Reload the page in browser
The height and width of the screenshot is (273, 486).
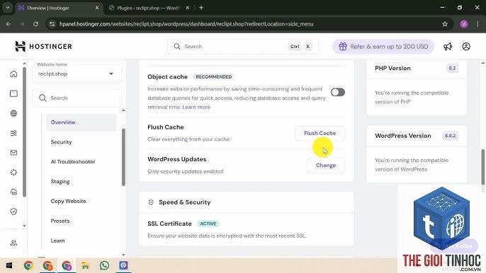[x=35, y=24]
